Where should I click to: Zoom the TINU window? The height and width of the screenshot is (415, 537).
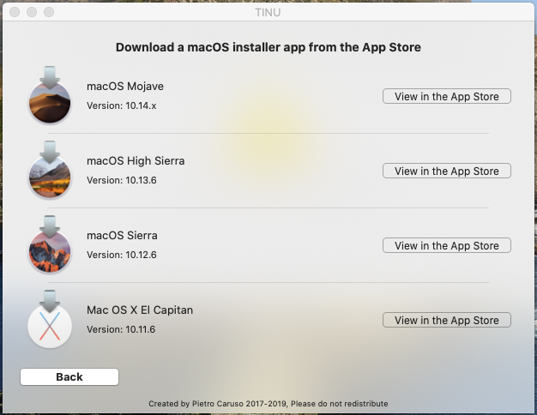(49, 12)
